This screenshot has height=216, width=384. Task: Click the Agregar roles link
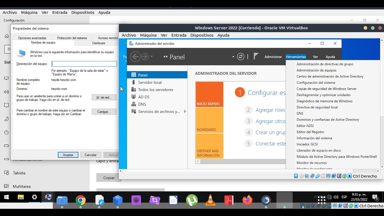270,110
